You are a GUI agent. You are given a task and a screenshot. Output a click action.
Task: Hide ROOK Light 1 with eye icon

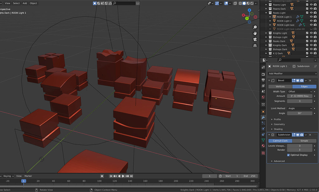click(311, 17)
